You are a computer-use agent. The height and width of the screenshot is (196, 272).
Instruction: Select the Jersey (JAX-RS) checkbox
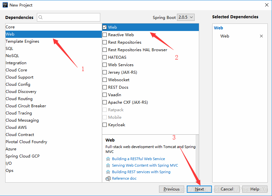pyautogui.click(x=104, y=72)
